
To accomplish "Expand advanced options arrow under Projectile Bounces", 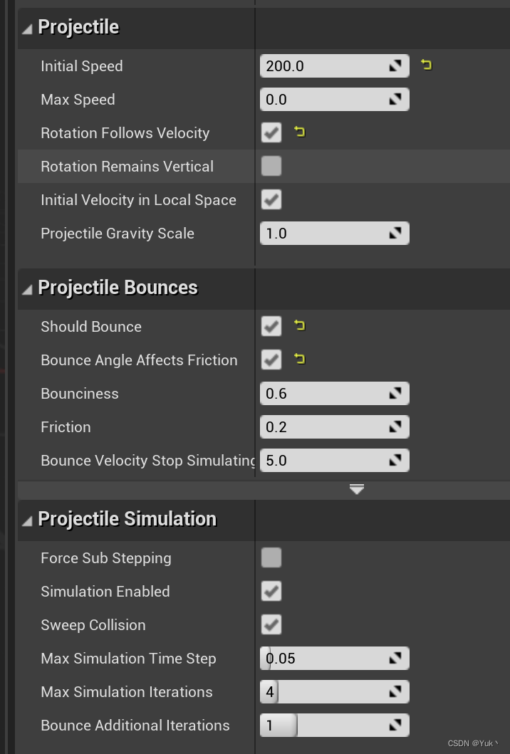I will [x=357, y=489].
